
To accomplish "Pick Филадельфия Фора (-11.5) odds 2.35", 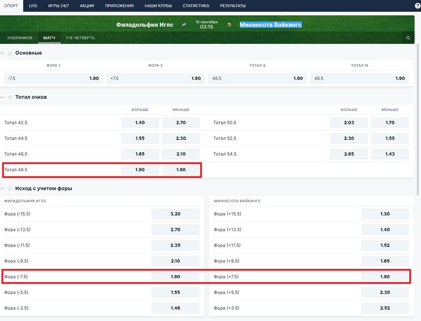I will pos(175,245).
